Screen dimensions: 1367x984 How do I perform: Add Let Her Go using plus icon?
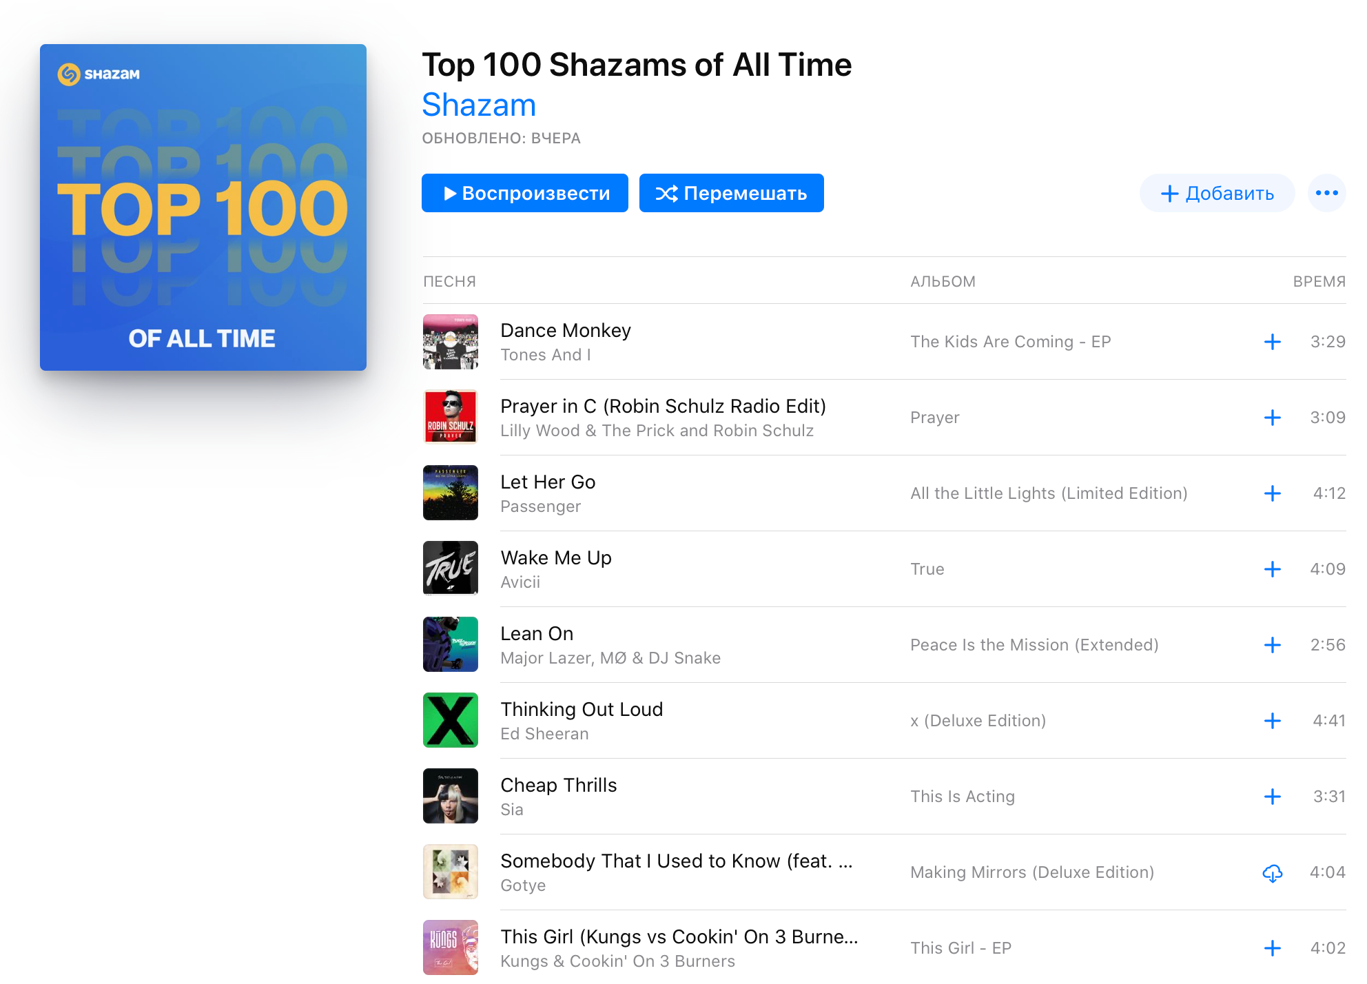pos(1272,493)
